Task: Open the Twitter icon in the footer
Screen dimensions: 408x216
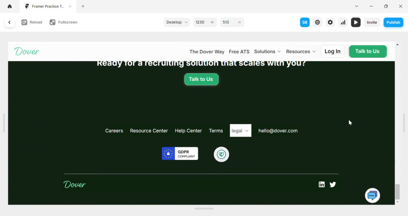Action: tap(333, 184)
